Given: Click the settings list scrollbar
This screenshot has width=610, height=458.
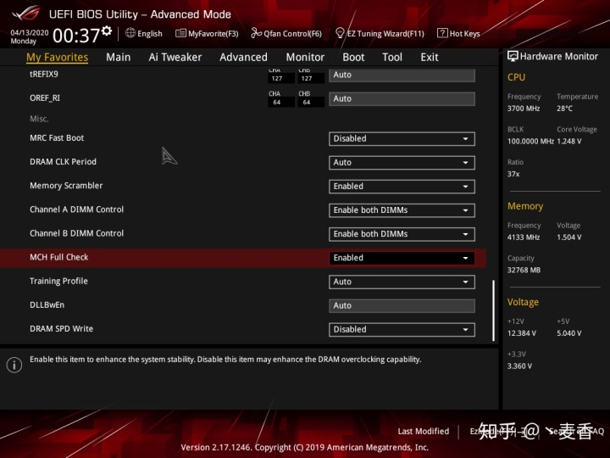Looking at the screenshot, I should pyautogui.click(x=493, y=310).
